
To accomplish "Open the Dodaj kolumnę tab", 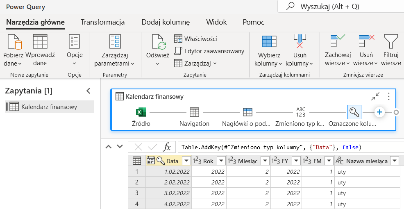I will click(166, 22).
